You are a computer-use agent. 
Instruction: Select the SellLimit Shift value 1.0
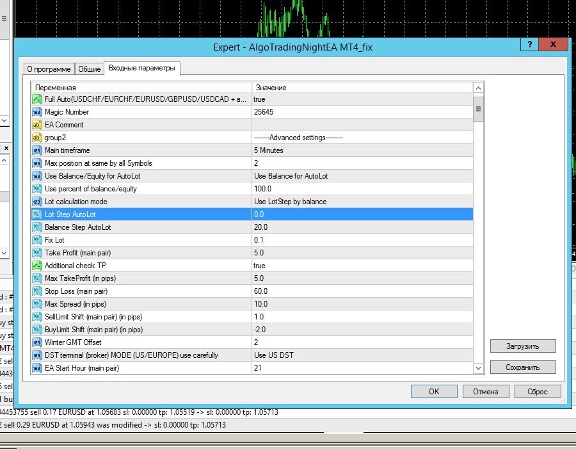tap(362, 317)
